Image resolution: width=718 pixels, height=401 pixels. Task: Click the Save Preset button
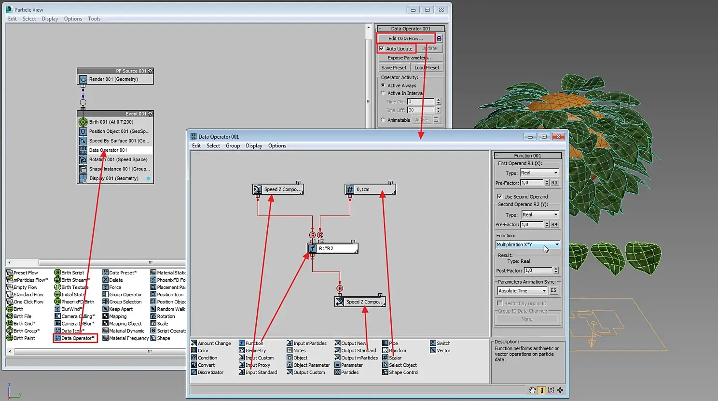click(x=394, y=68)
